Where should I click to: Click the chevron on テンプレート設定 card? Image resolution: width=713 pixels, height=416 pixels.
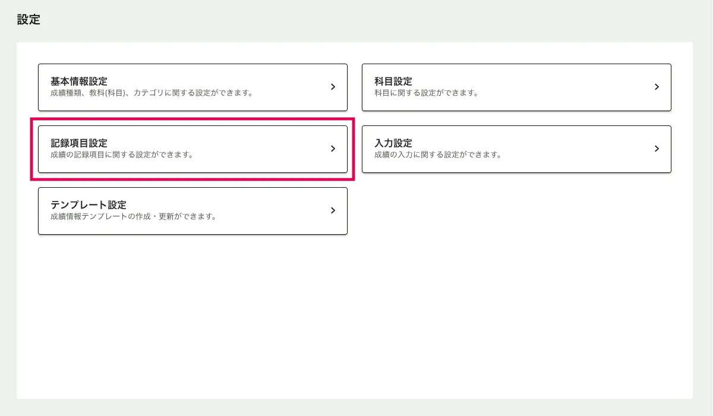tap(333, 210)
